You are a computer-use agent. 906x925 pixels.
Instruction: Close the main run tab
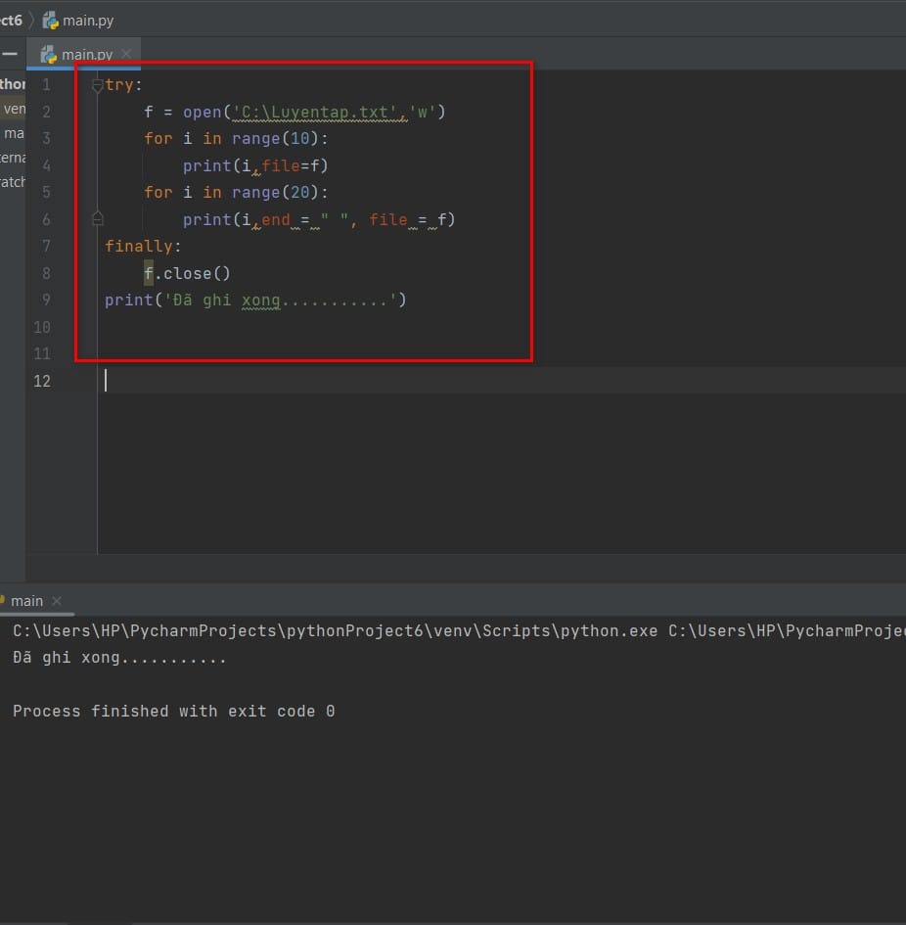coord(57,601)
